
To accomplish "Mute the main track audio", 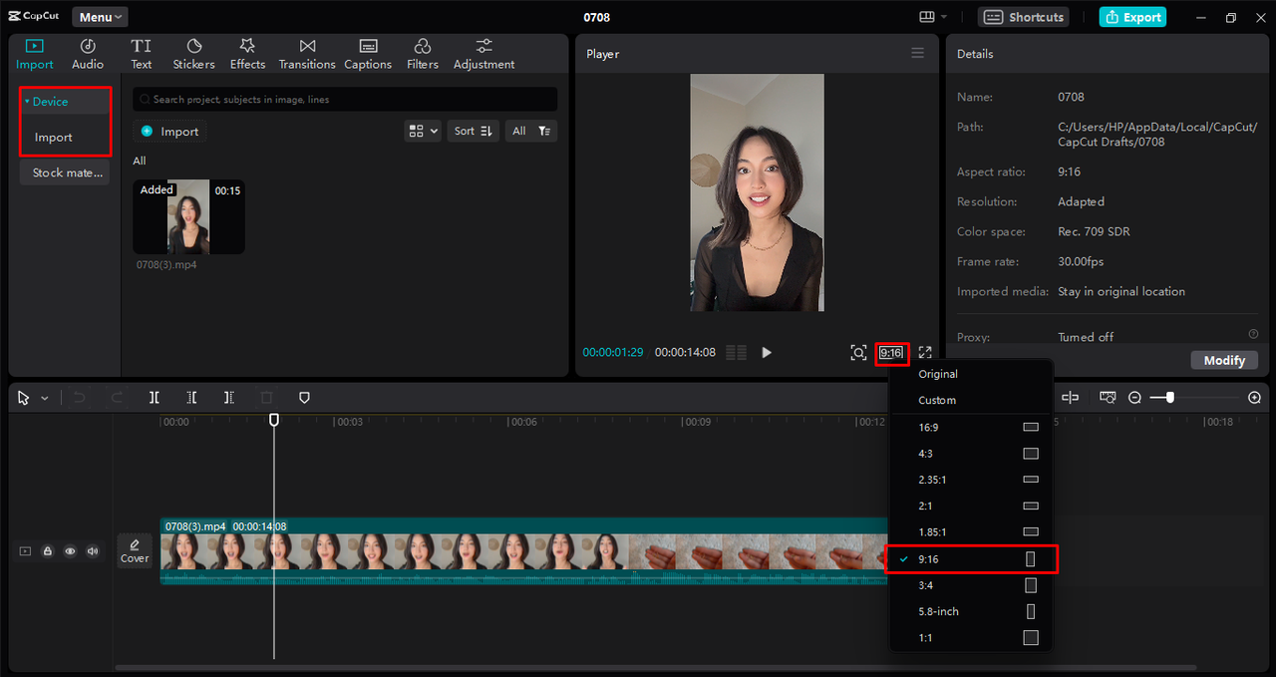I will [93, 550].
